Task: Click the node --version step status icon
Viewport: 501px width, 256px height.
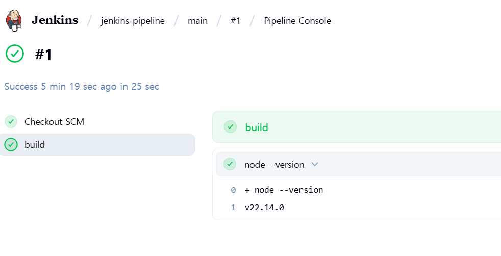Action: click(x=230, y=164)
